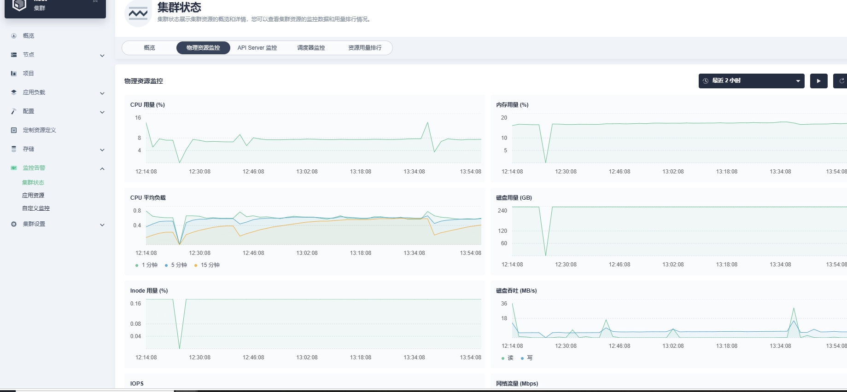Select 应用资源 submenu item
Viewport: 847px width, 392px height.
tap(33, 196)
